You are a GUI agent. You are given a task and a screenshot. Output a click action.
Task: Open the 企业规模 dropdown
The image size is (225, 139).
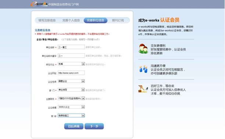71,107
